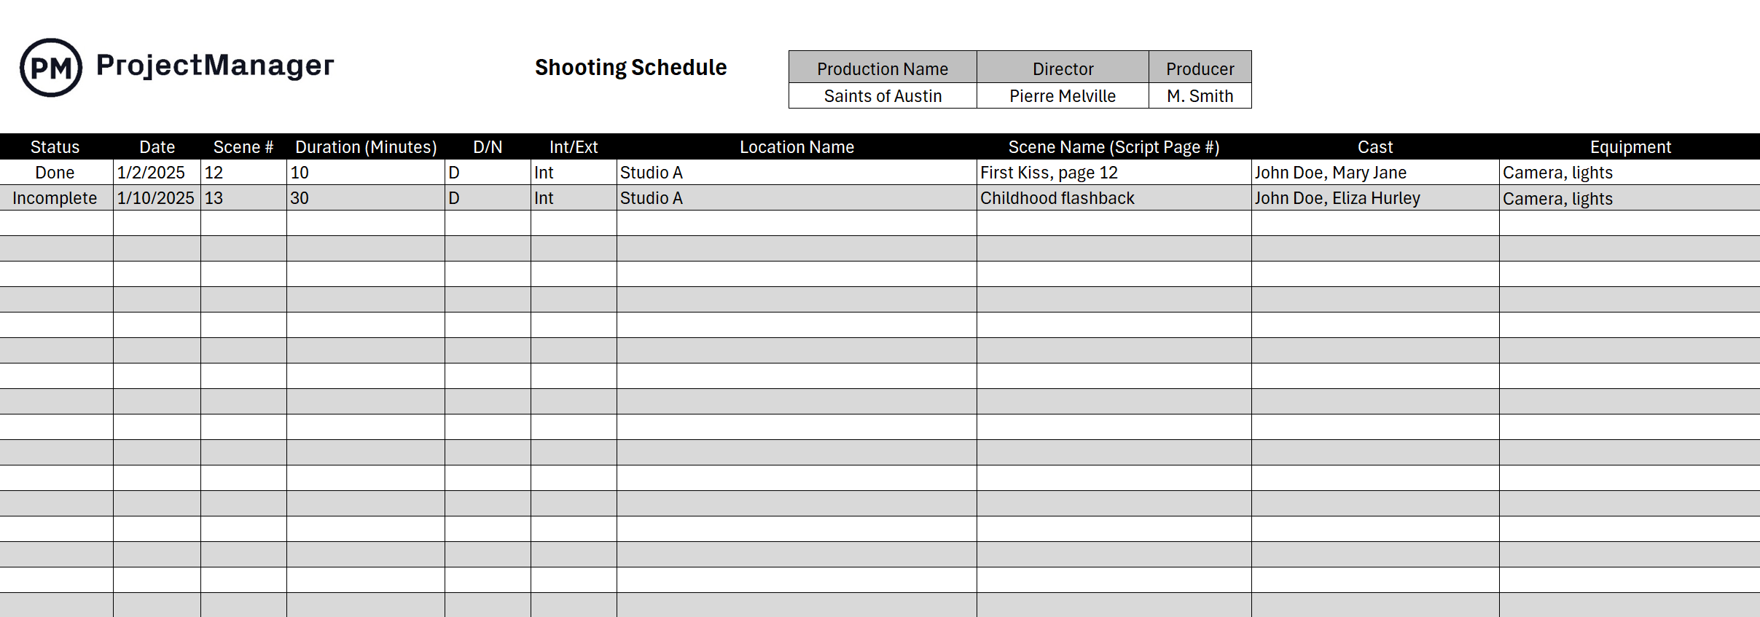Click the Incomplete status cell
1760x617 pixels.
[x=55, y=198]
